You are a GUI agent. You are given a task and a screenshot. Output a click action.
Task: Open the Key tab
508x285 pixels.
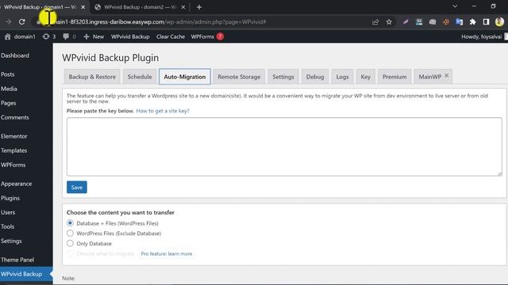[x=365, y=77]
